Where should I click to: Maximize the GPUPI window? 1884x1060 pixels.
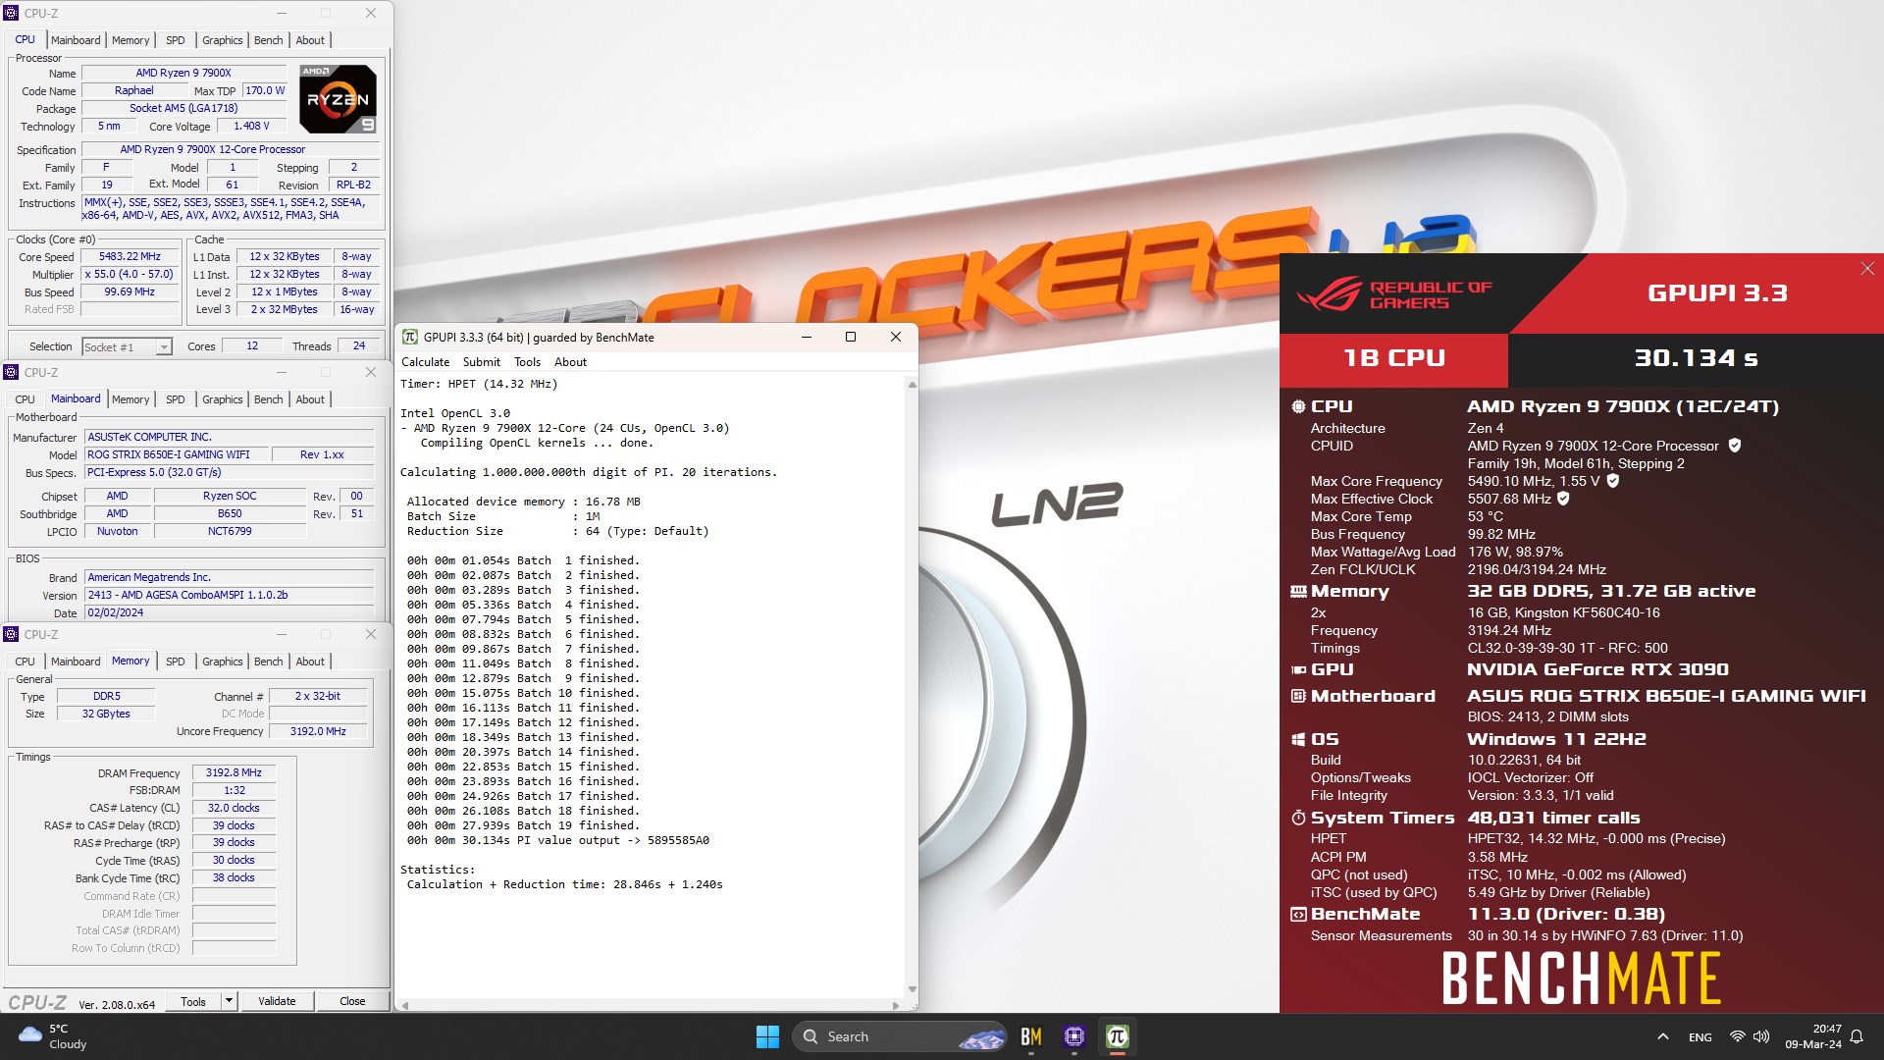851,337
